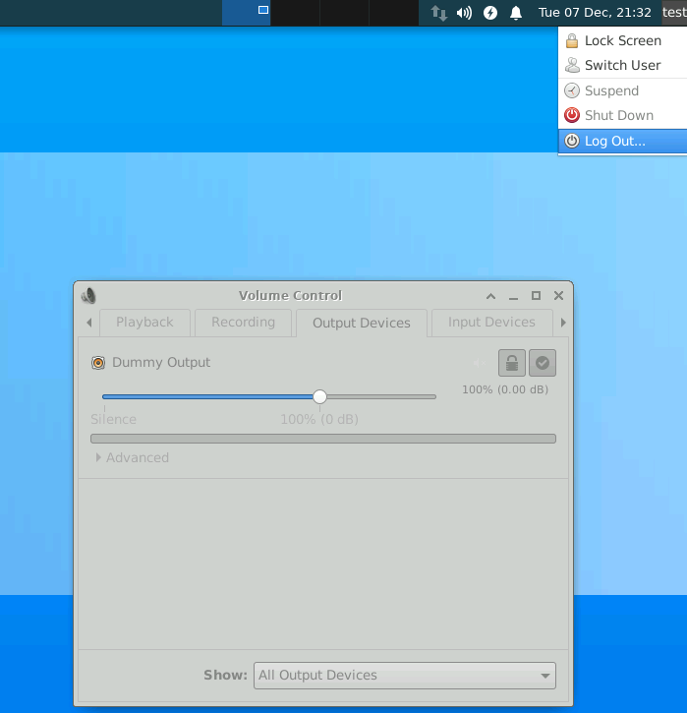Open the volume speaker tray icon
The image size is (687, 713).
465,13
